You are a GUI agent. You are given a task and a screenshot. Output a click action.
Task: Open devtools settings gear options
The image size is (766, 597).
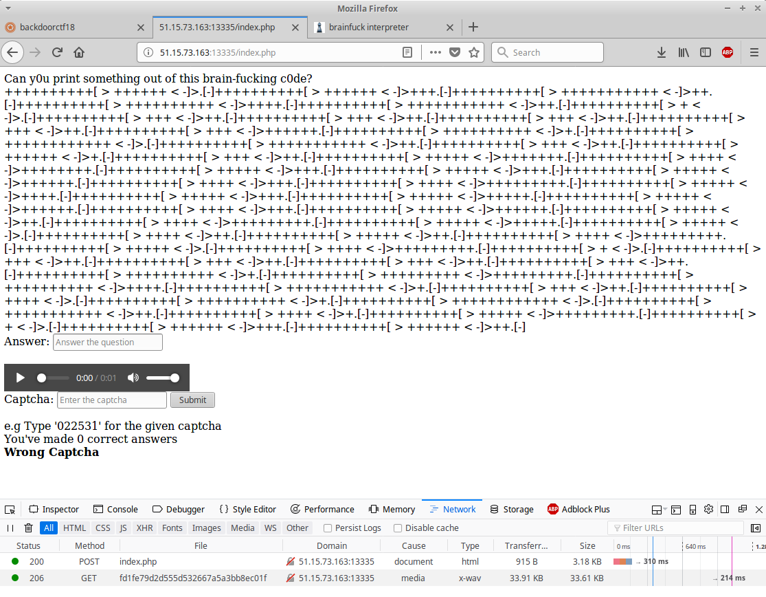(x=708, y=510)
